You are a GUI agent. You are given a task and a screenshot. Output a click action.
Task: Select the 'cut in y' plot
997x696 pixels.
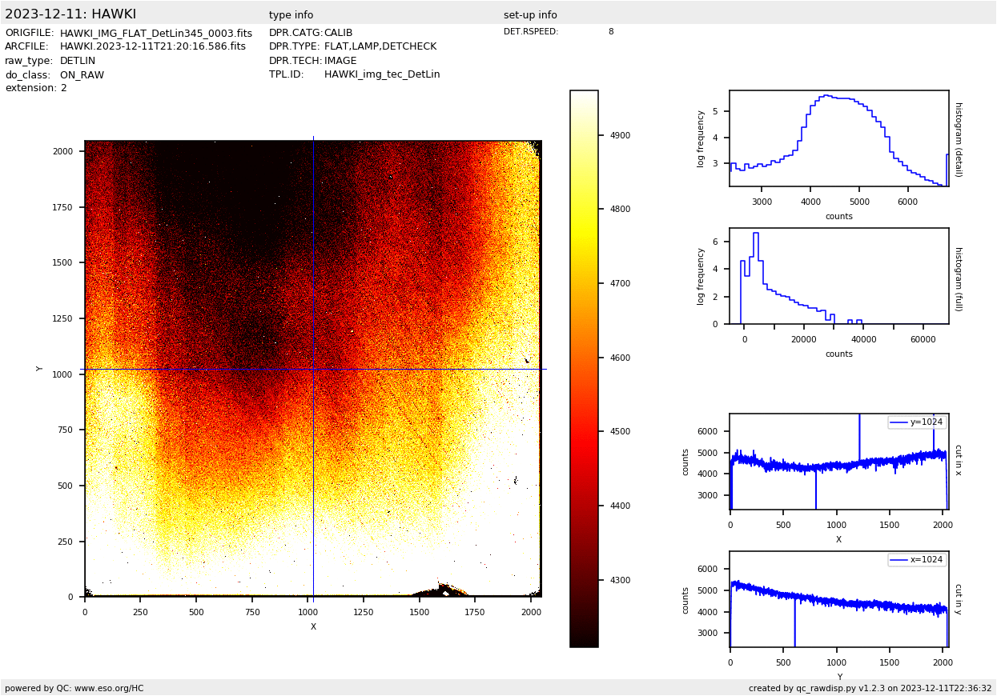[838, 599]
